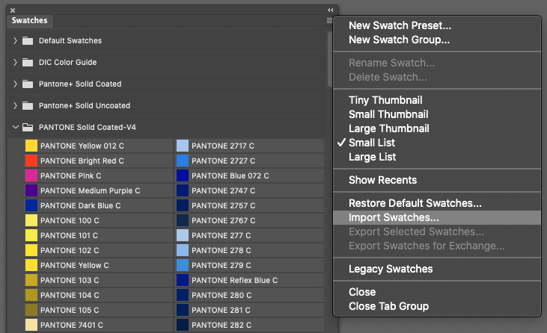Click the Pantone+ Solid Coated folder icon

coord(28,84)
